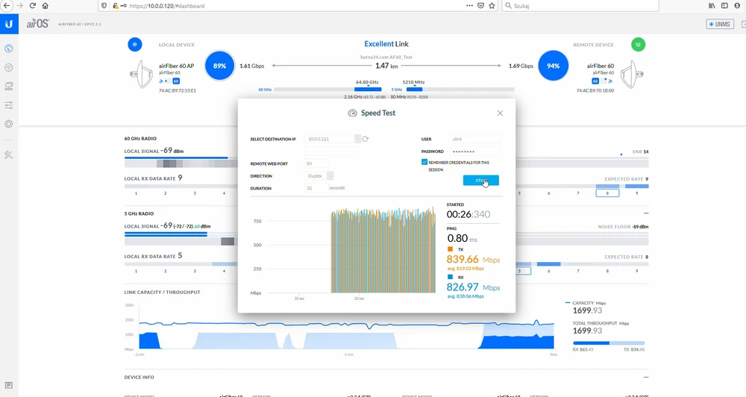Viewport: 746px width, 397px height.
Task: Click the 89% local link quality circle
Action: [219, 66]
